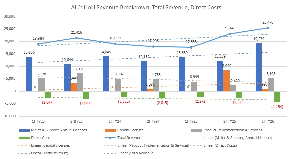292x159 pixels.
Task: Click the 25,470 Total Revenue data label
Action: pyautogui.click(x=267, y=23)
